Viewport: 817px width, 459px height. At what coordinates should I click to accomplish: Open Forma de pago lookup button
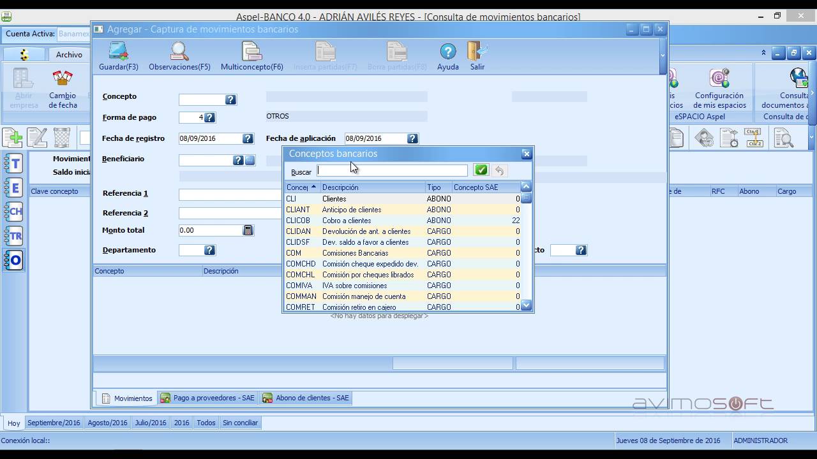[x=209, y=117]
